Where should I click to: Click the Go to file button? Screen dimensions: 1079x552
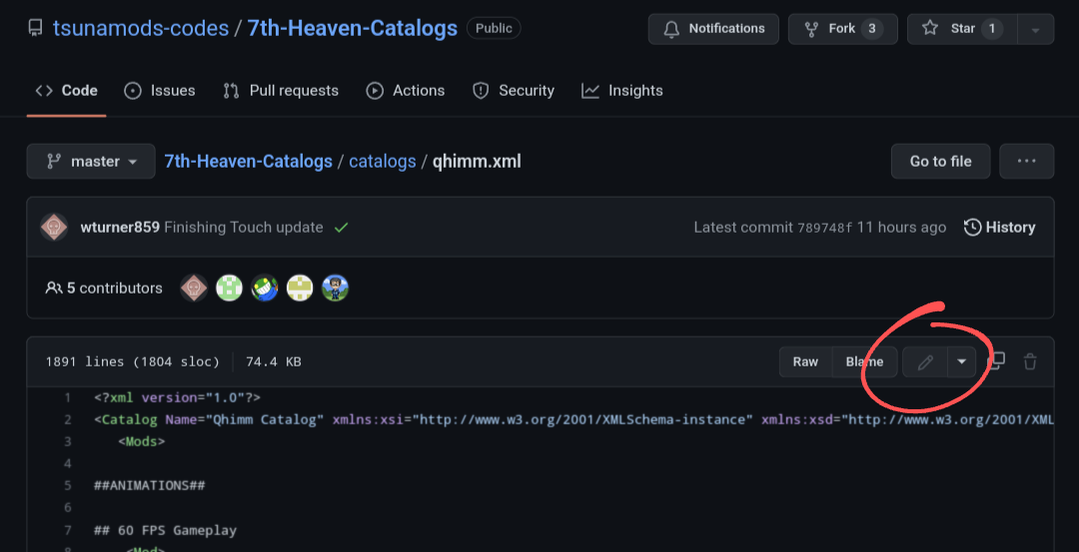coord(941,162)
